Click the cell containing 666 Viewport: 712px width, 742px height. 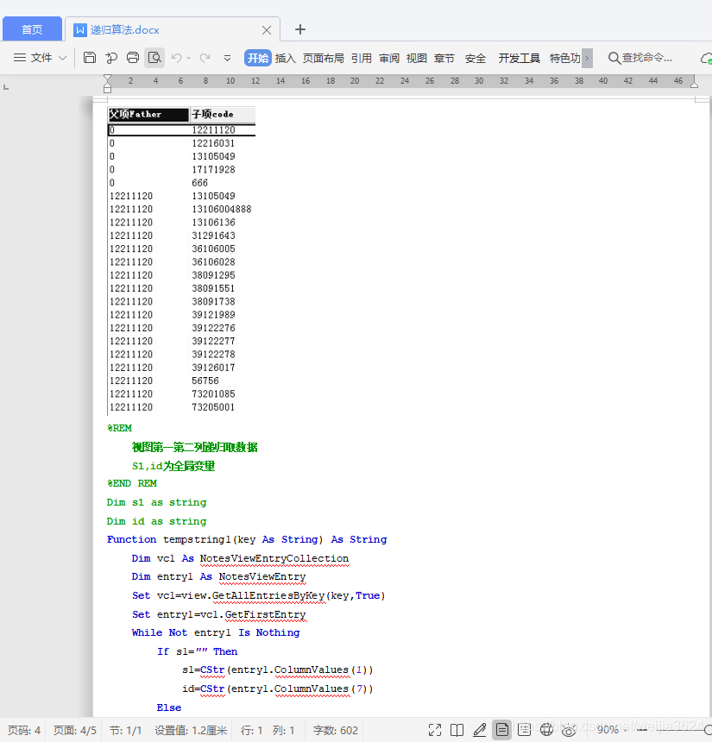tap(199, 183)
